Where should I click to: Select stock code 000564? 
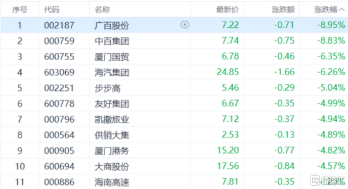(59, 135)
